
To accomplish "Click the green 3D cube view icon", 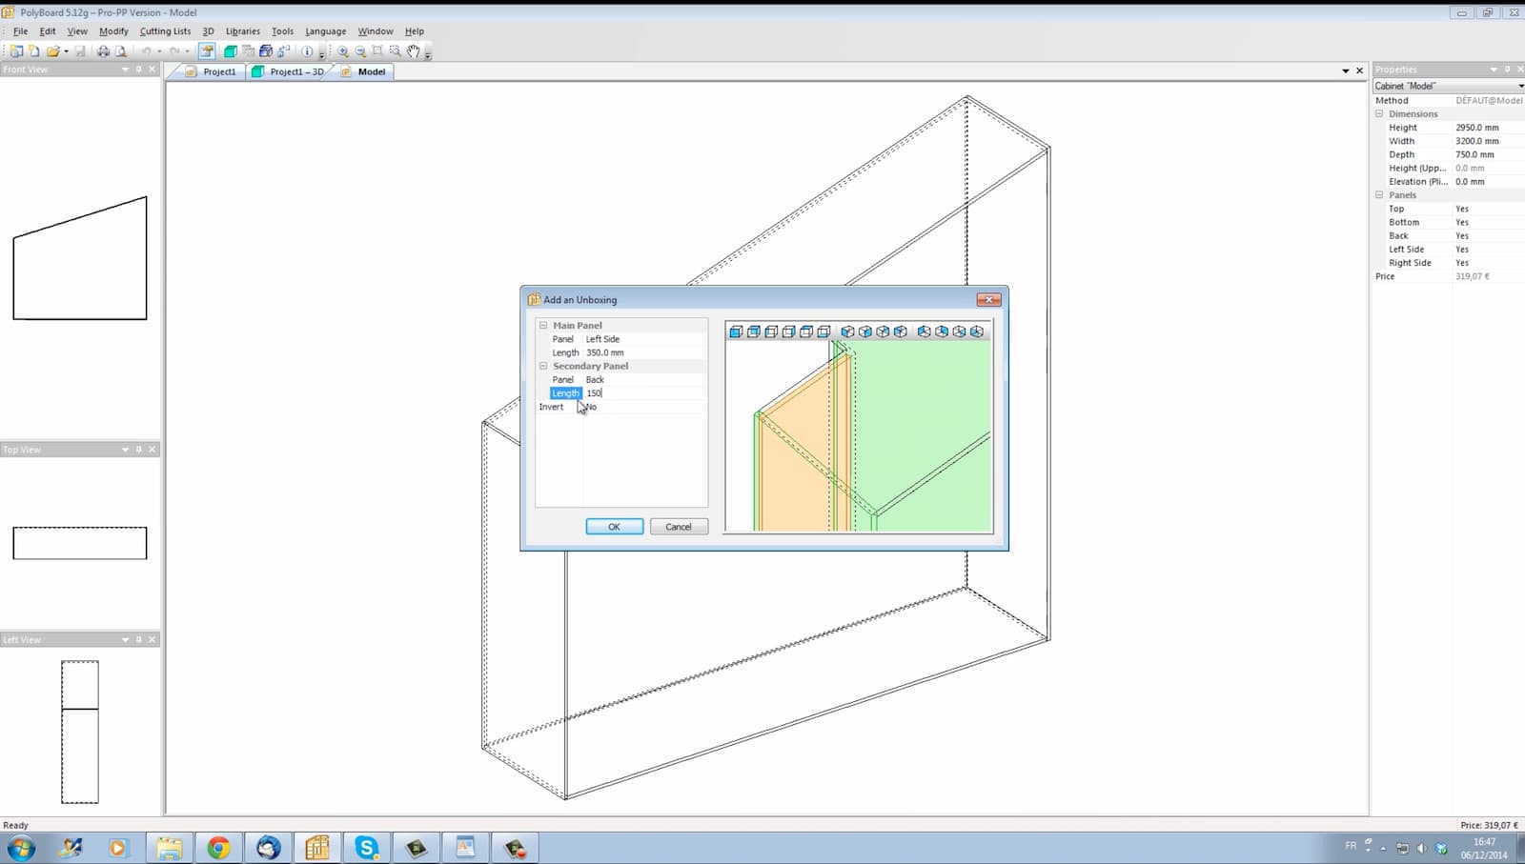I will click(231, 51).
